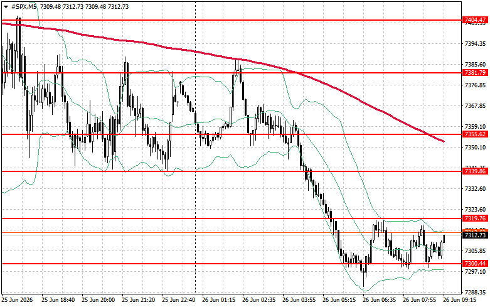
Task: Click the 26 Jun 03:55 time label
Action: 299,300
